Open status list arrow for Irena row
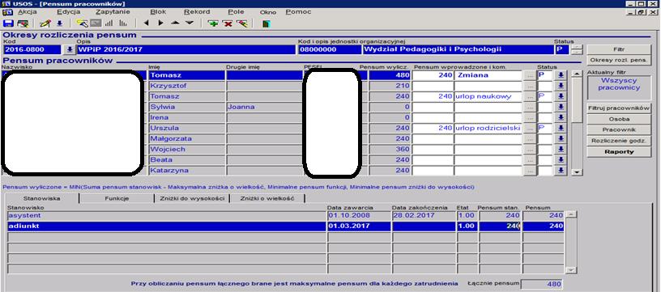This screenshot has width=661, height=292. (561, 117)
